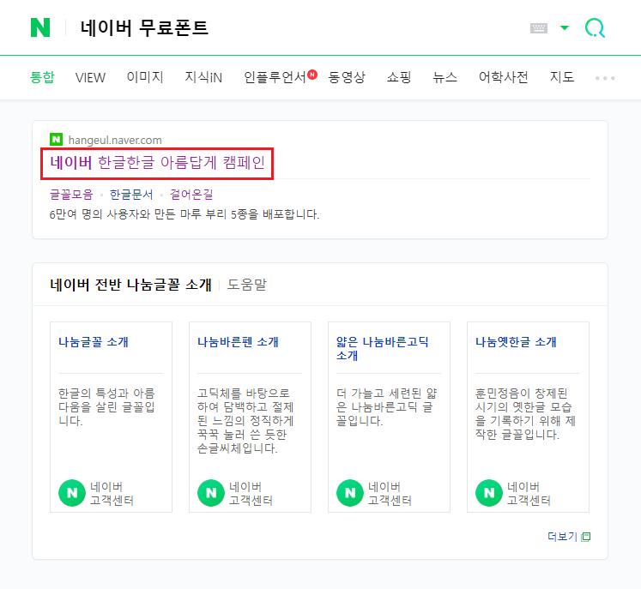Click the new-window icon beside 더보기
The image size is (641, 589).
coord(586,537)
